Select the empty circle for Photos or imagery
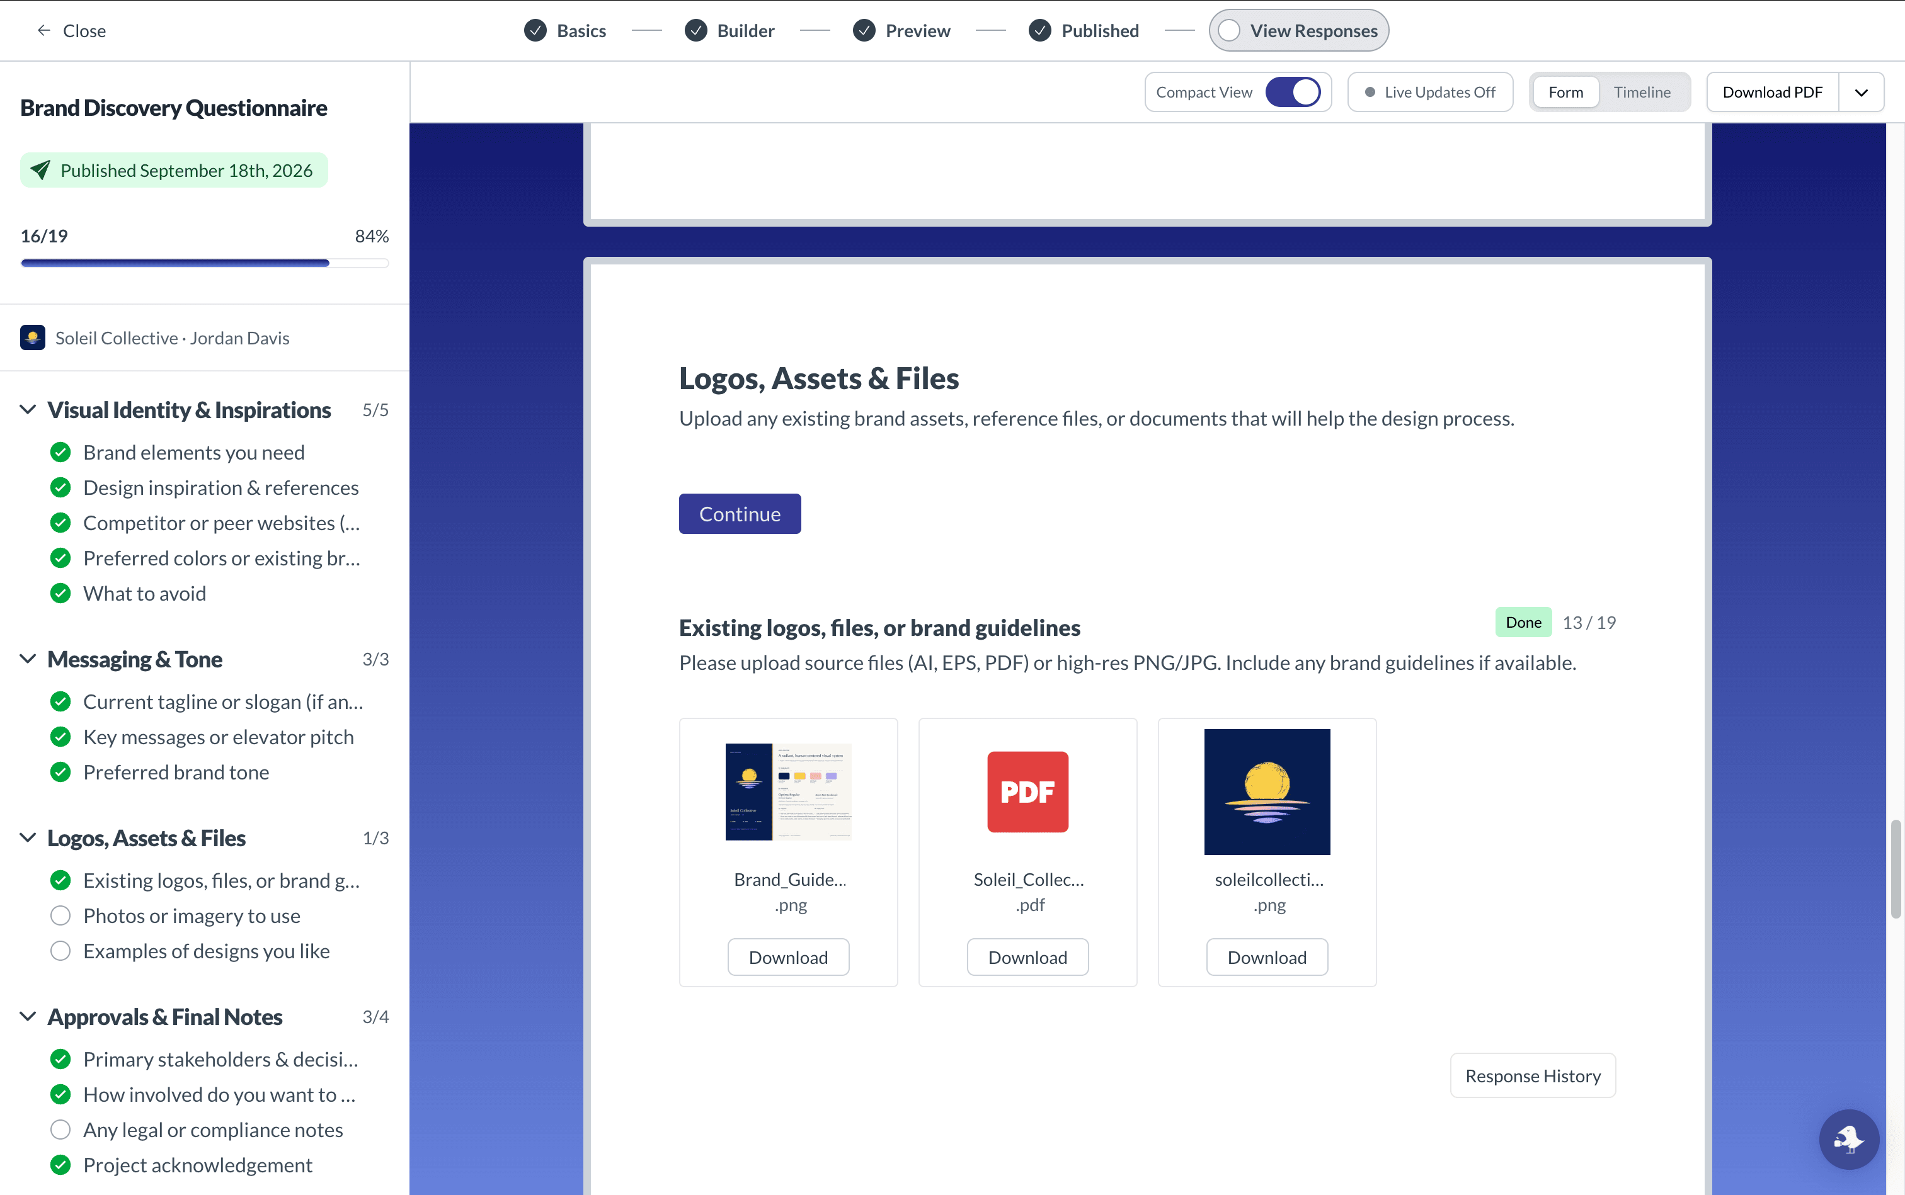The image size is (1905, 1195). (61, 915)
